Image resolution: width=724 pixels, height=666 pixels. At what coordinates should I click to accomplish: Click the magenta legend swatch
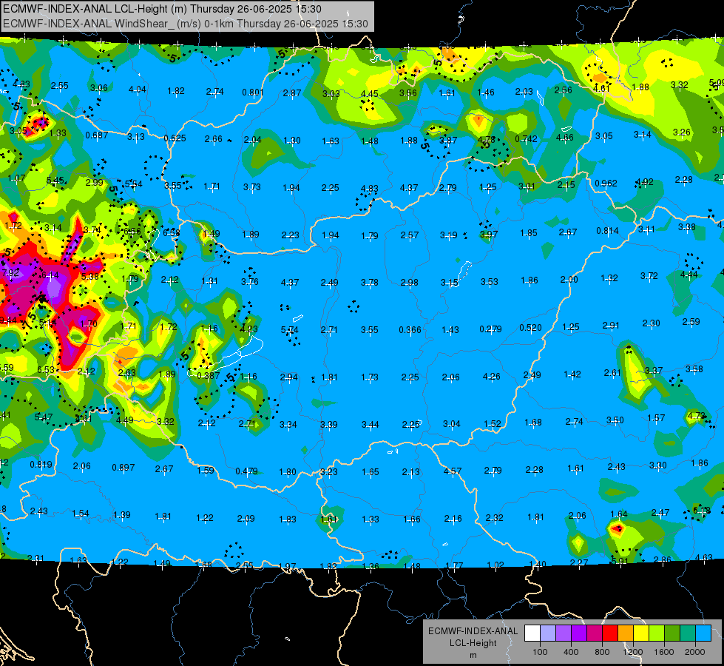(595, 633)
